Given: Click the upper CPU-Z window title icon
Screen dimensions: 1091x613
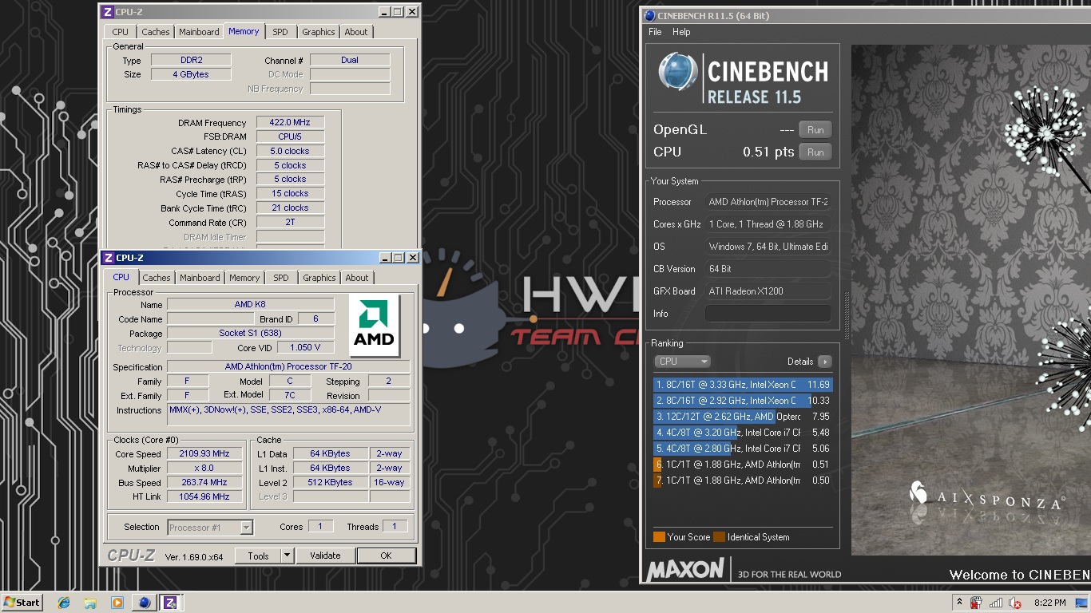Looking at the screenshot, I should coord(108,12).
